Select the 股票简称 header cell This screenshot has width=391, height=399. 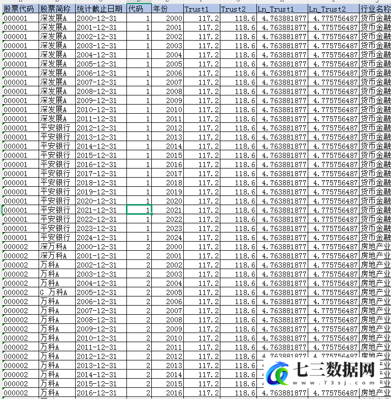pos(57,9)
